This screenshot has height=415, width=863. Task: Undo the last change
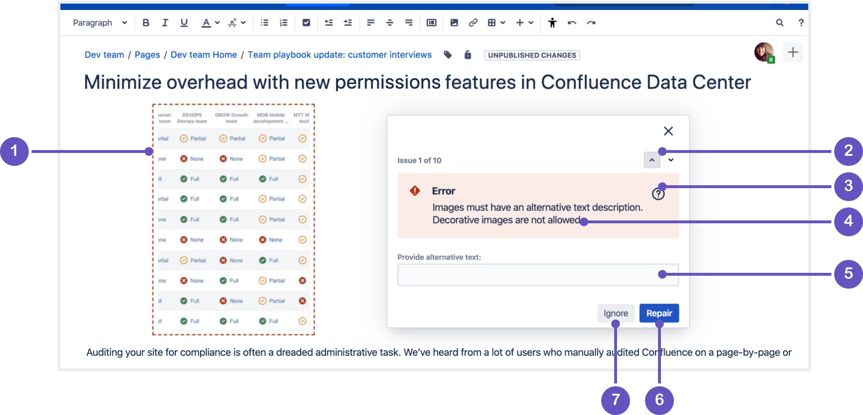pyautogui.click(x=572, y=23)
